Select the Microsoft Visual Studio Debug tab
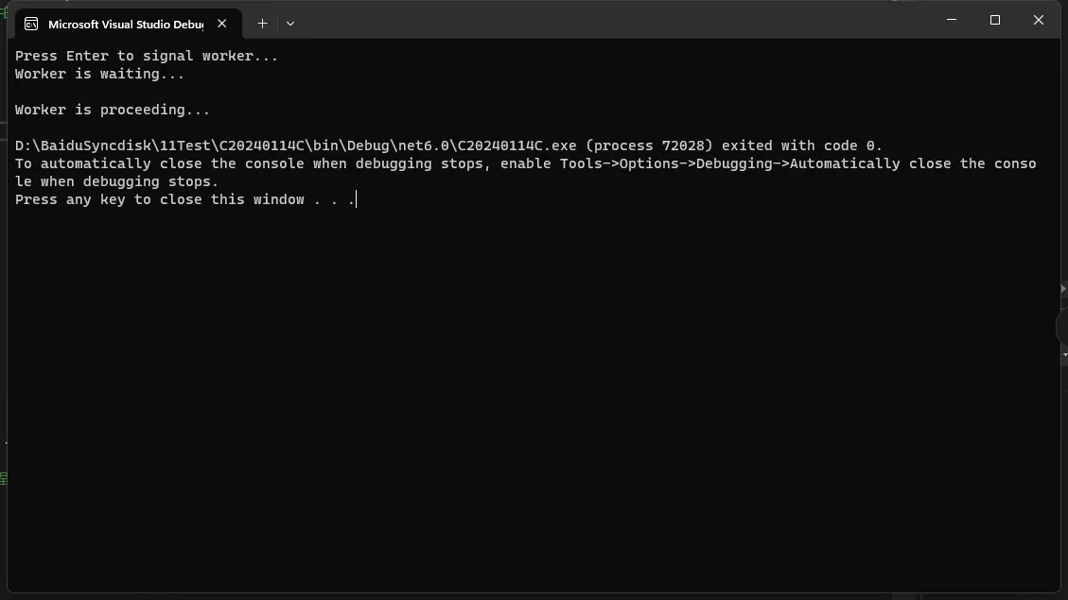The height and width of the screenshot is (600, 1068). pos(128,24)
